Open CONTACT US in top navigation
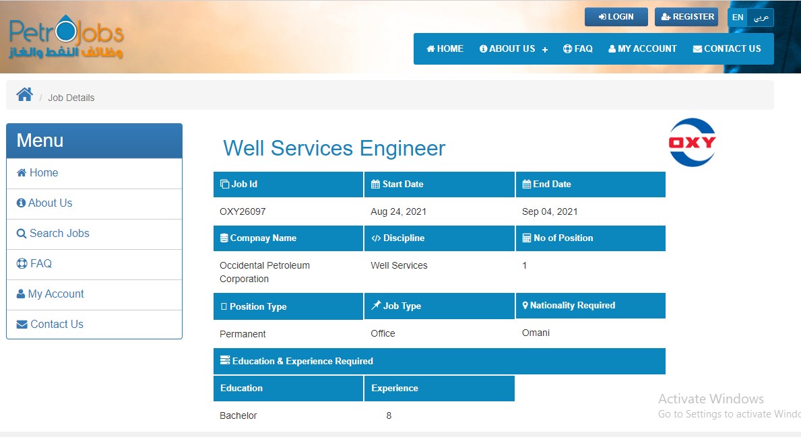Image resolution: width=801 pixels, height=437 pixels. [727, 49]
